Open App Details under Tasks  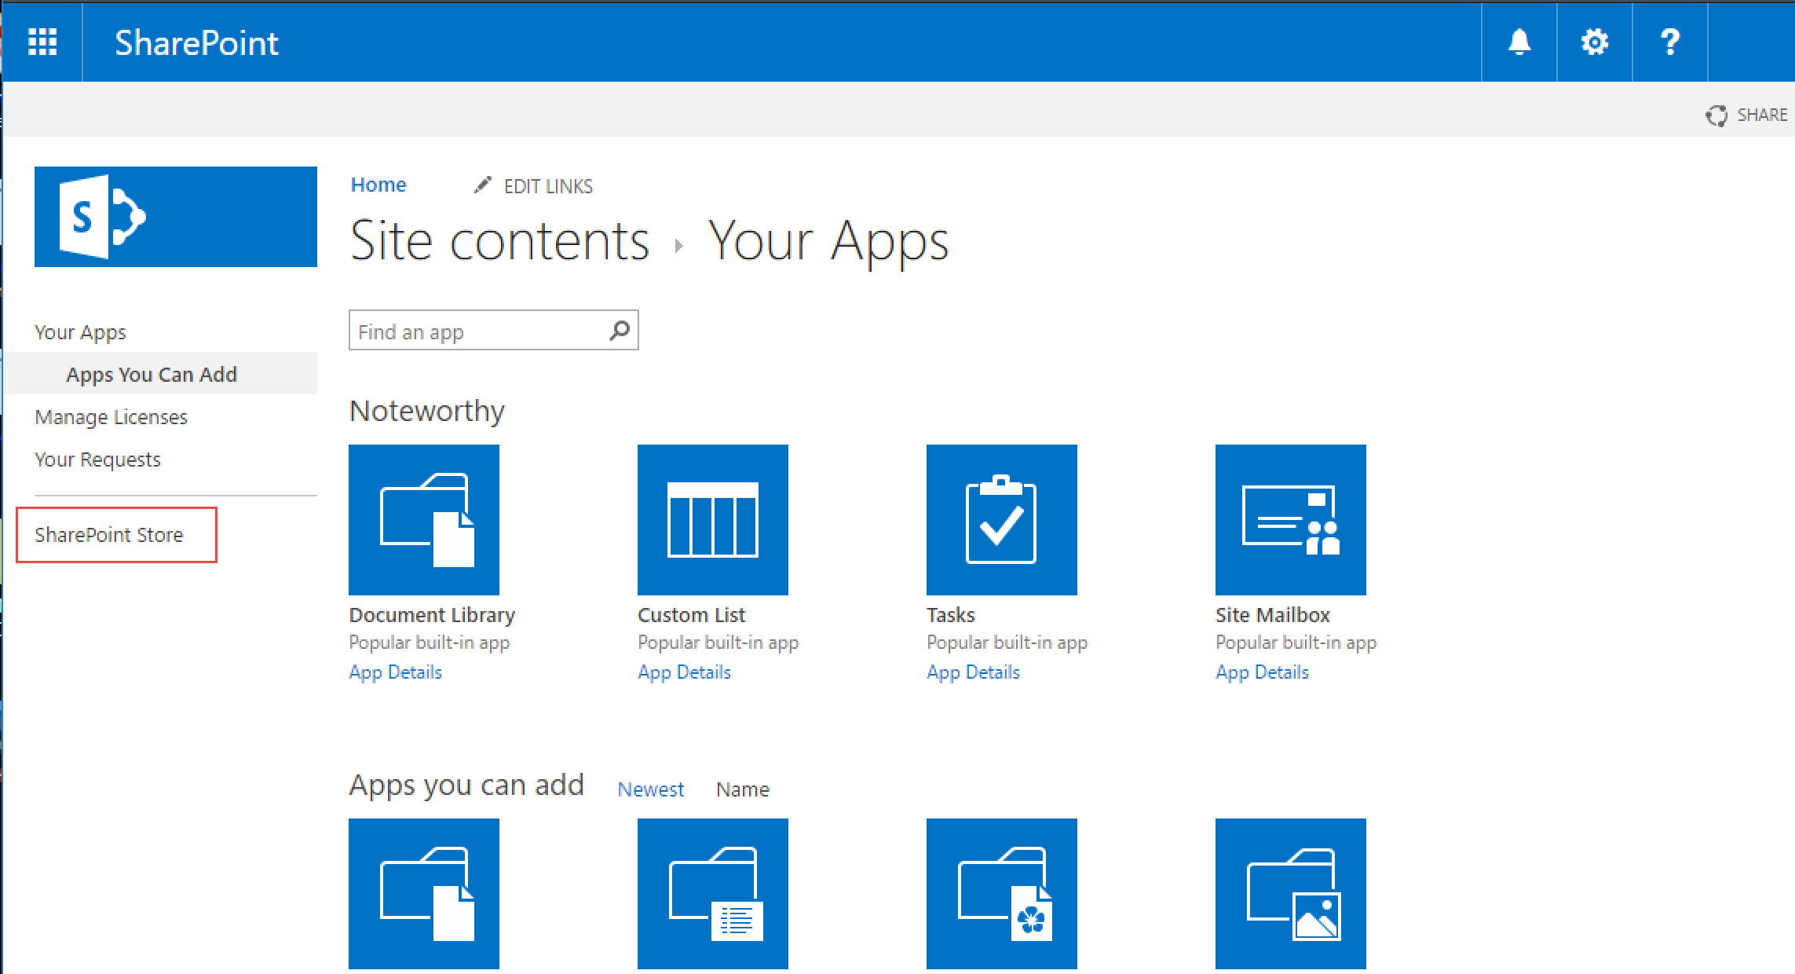point(973,672)
